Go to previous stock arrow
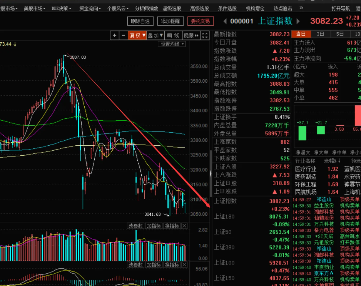Screen dimensions: 361x286 [225, 22]
